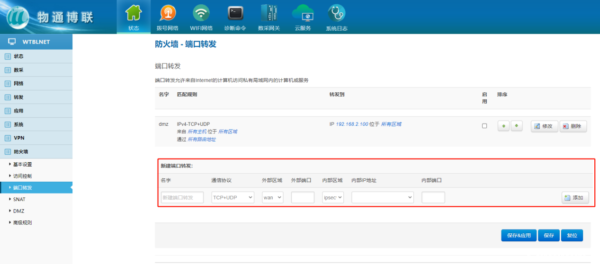
Task: Enable the dmz rule checkbox
Action: click(484, 126)
